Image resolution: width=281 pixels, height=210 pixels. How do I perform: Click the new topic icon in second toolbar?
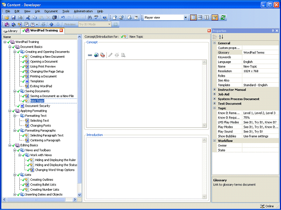[20, 24]
